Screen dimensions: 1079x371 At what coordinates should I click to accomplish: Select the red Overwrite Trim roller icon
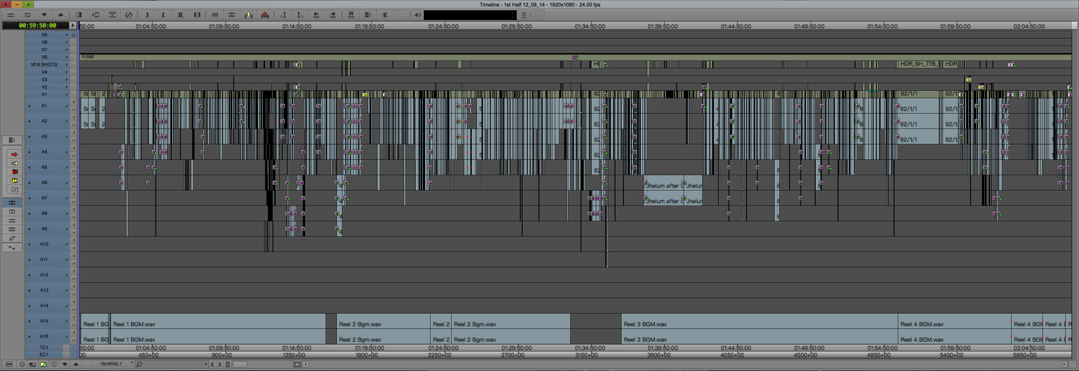tap(14, 172)
